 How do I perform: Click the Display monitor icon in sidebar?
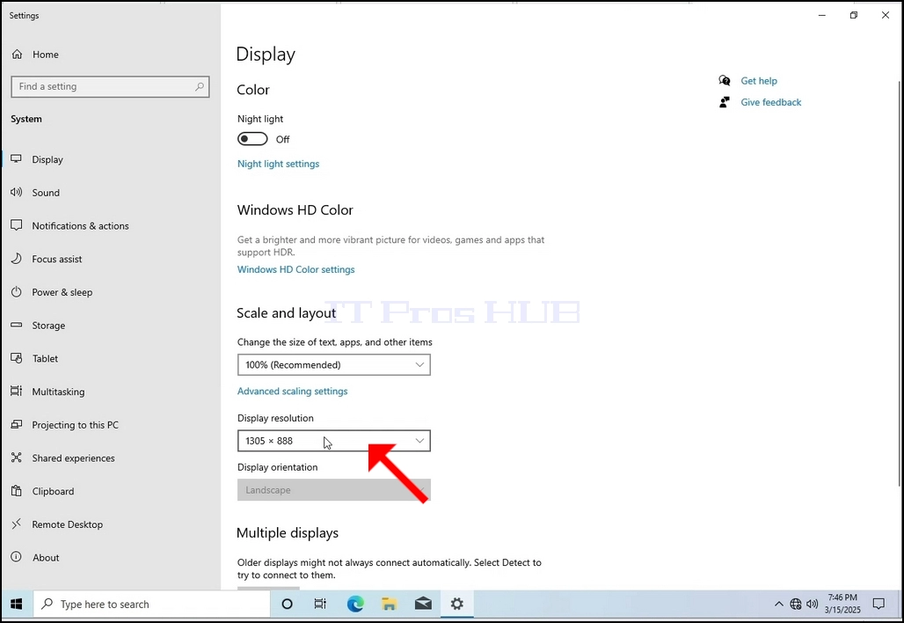click(x=16, y=158)
